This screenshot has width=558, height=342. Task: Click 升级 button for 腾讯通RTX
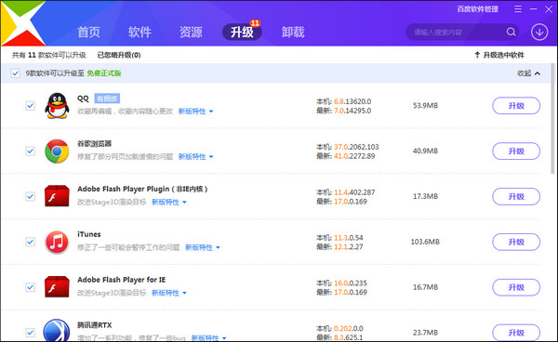516,333
